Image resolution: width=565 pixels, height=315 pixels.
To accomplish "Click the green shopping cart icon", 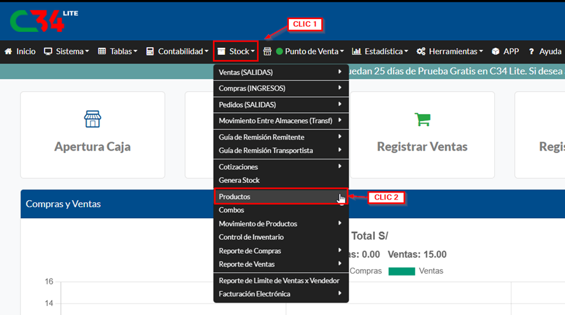I will (x=422, y=119).
